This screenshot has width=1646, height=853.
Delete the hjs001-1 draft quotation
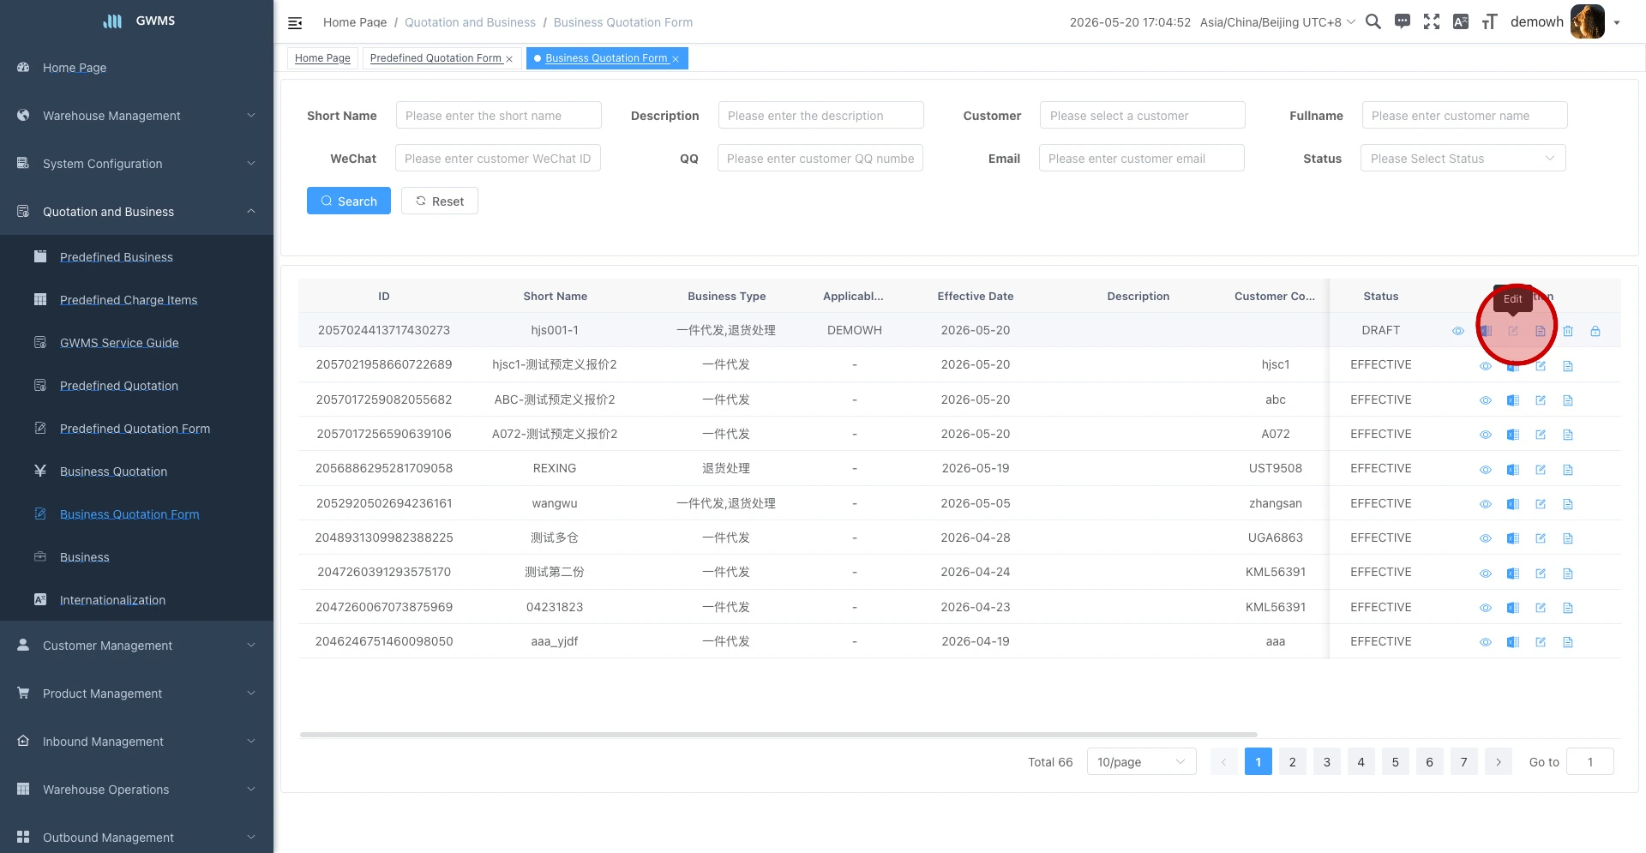pyautogui.click(x=1568, y=331)
